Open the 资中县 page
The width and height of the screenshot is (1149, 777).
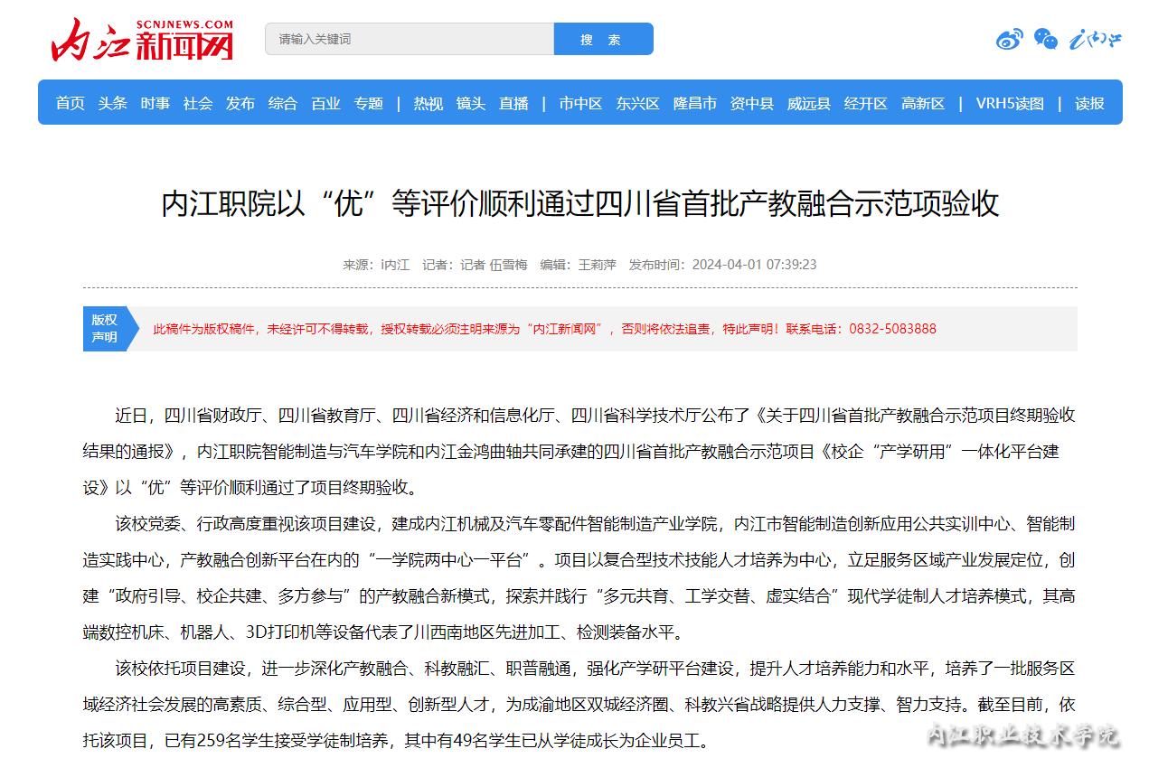(752, 103)
